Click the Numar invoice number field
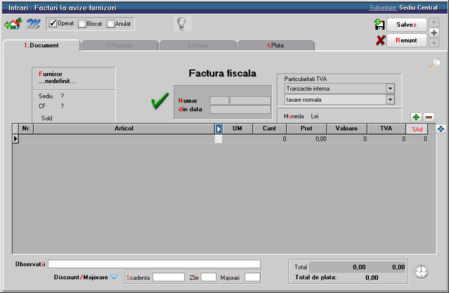449x293 pixels. 250,100
